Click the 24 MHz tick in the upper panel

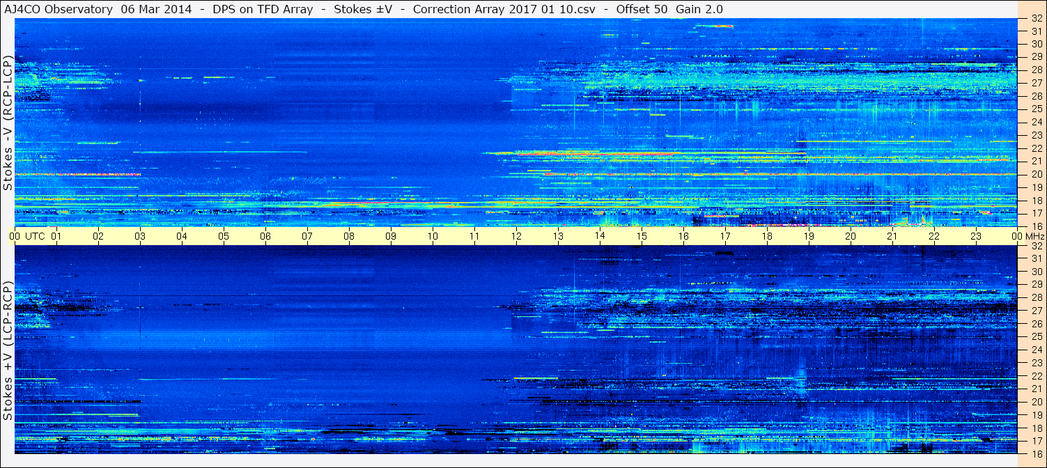(1035, 123)
